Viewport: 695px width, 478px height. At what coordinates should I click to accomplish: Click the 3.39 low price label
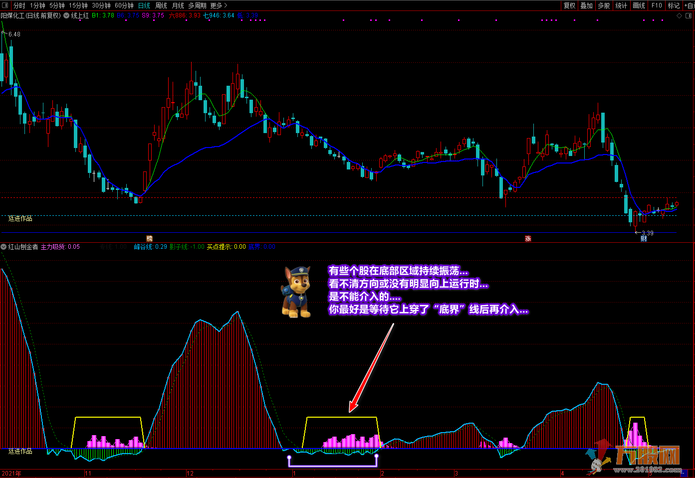(647, 233)
